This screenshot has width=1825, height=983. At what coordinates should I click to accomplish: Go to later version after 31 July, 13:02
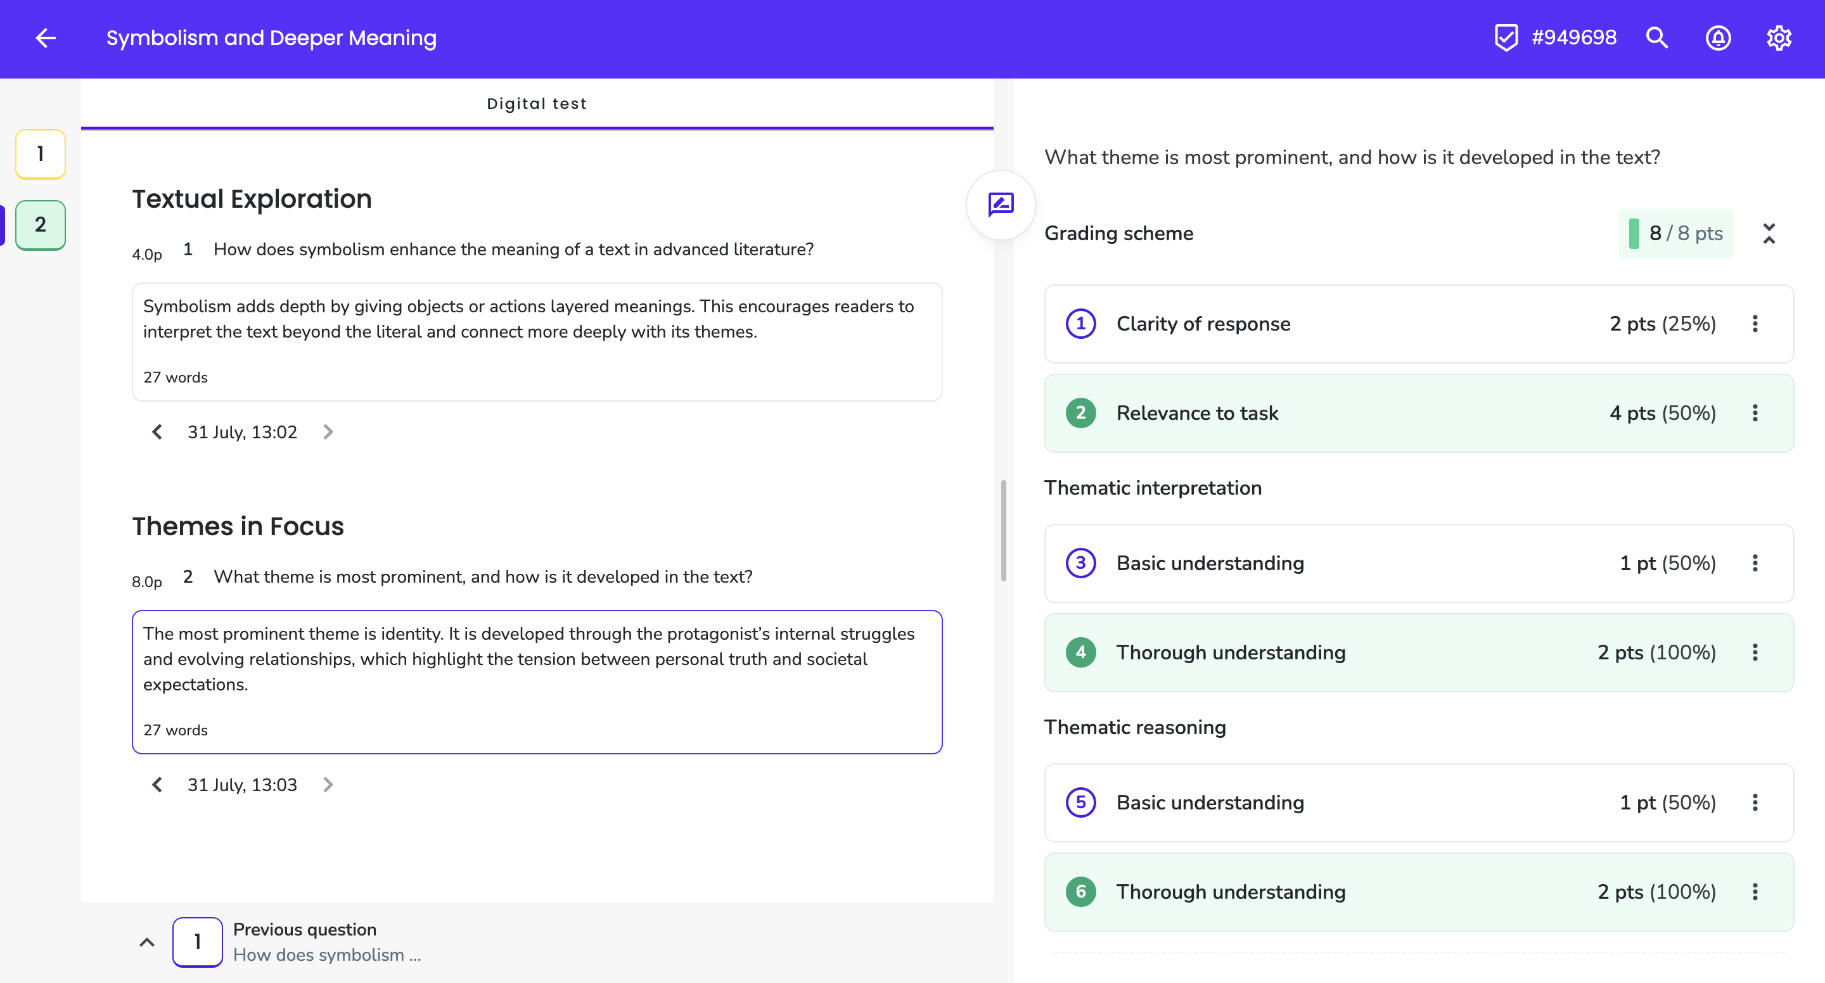328,432
